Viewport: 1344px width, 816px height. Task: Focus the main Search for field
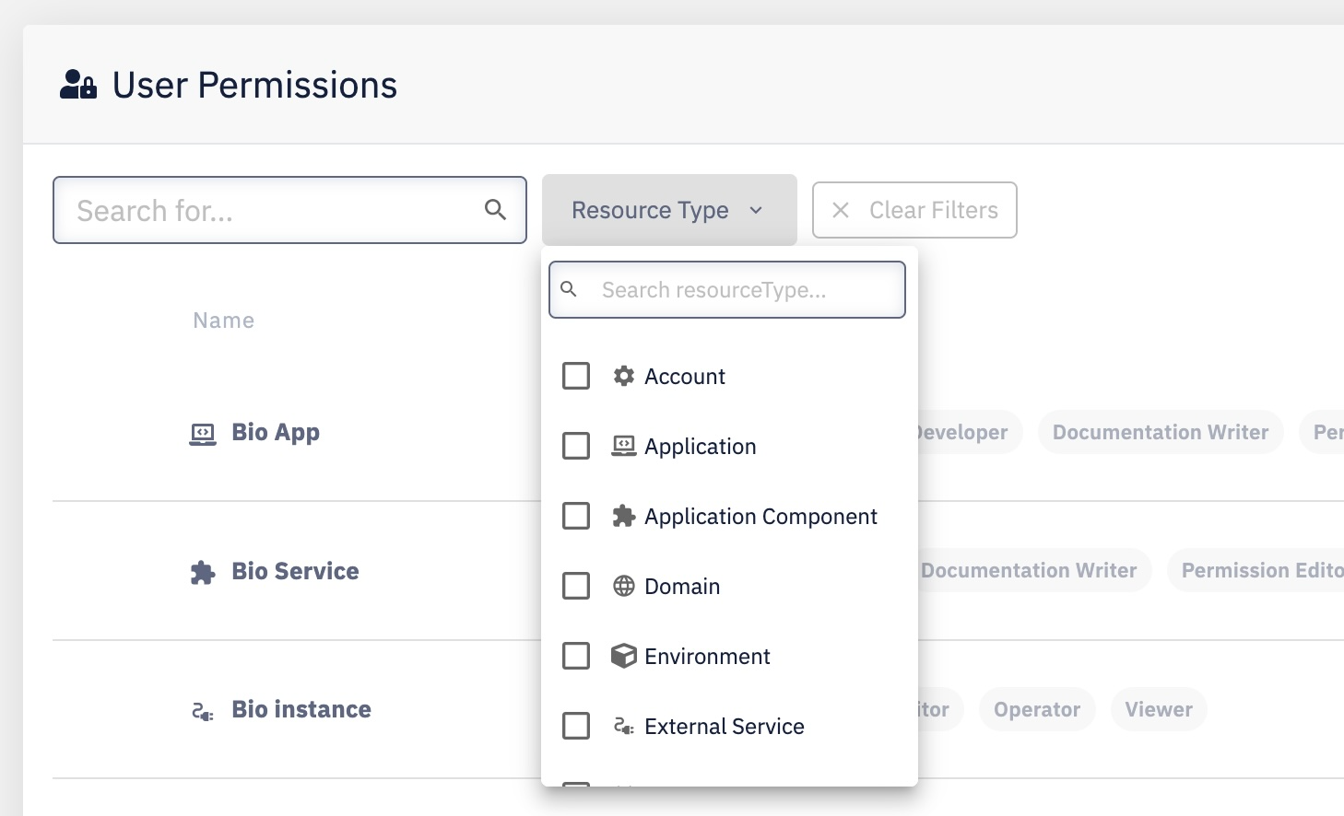(272, 210)
